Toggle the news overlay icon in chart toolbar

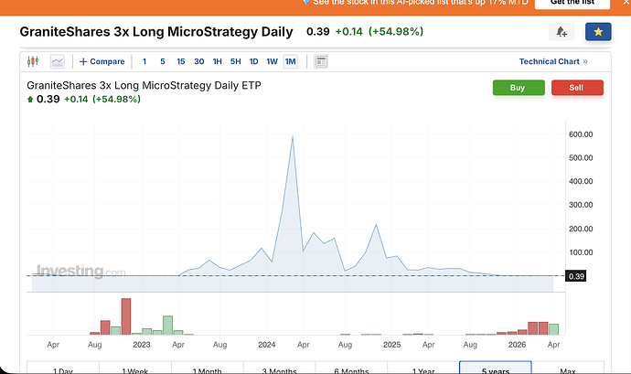(321, 61)
